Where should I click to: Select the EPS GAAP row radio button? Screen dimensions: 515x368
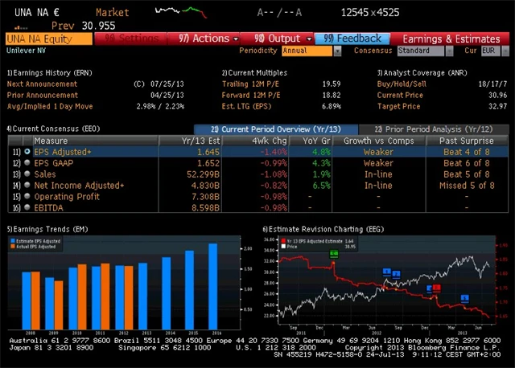27,162
